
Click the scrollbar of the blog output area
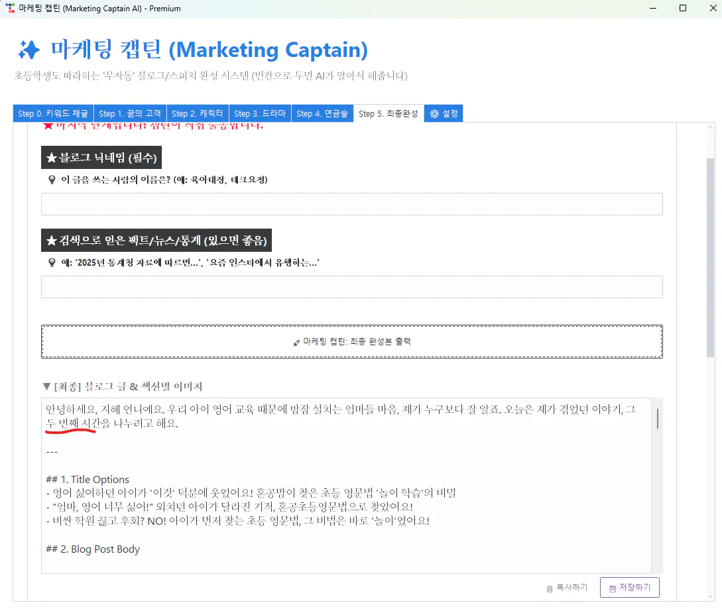point(657,417)
